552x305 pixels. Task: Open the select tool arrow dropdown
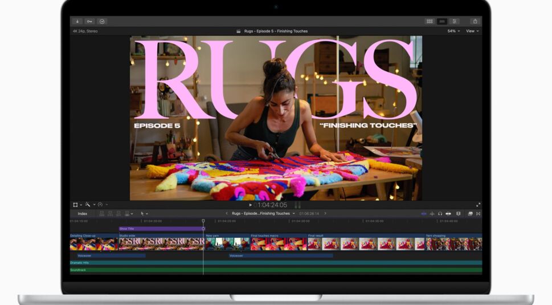pyautogui.click(x=144, y=214)
